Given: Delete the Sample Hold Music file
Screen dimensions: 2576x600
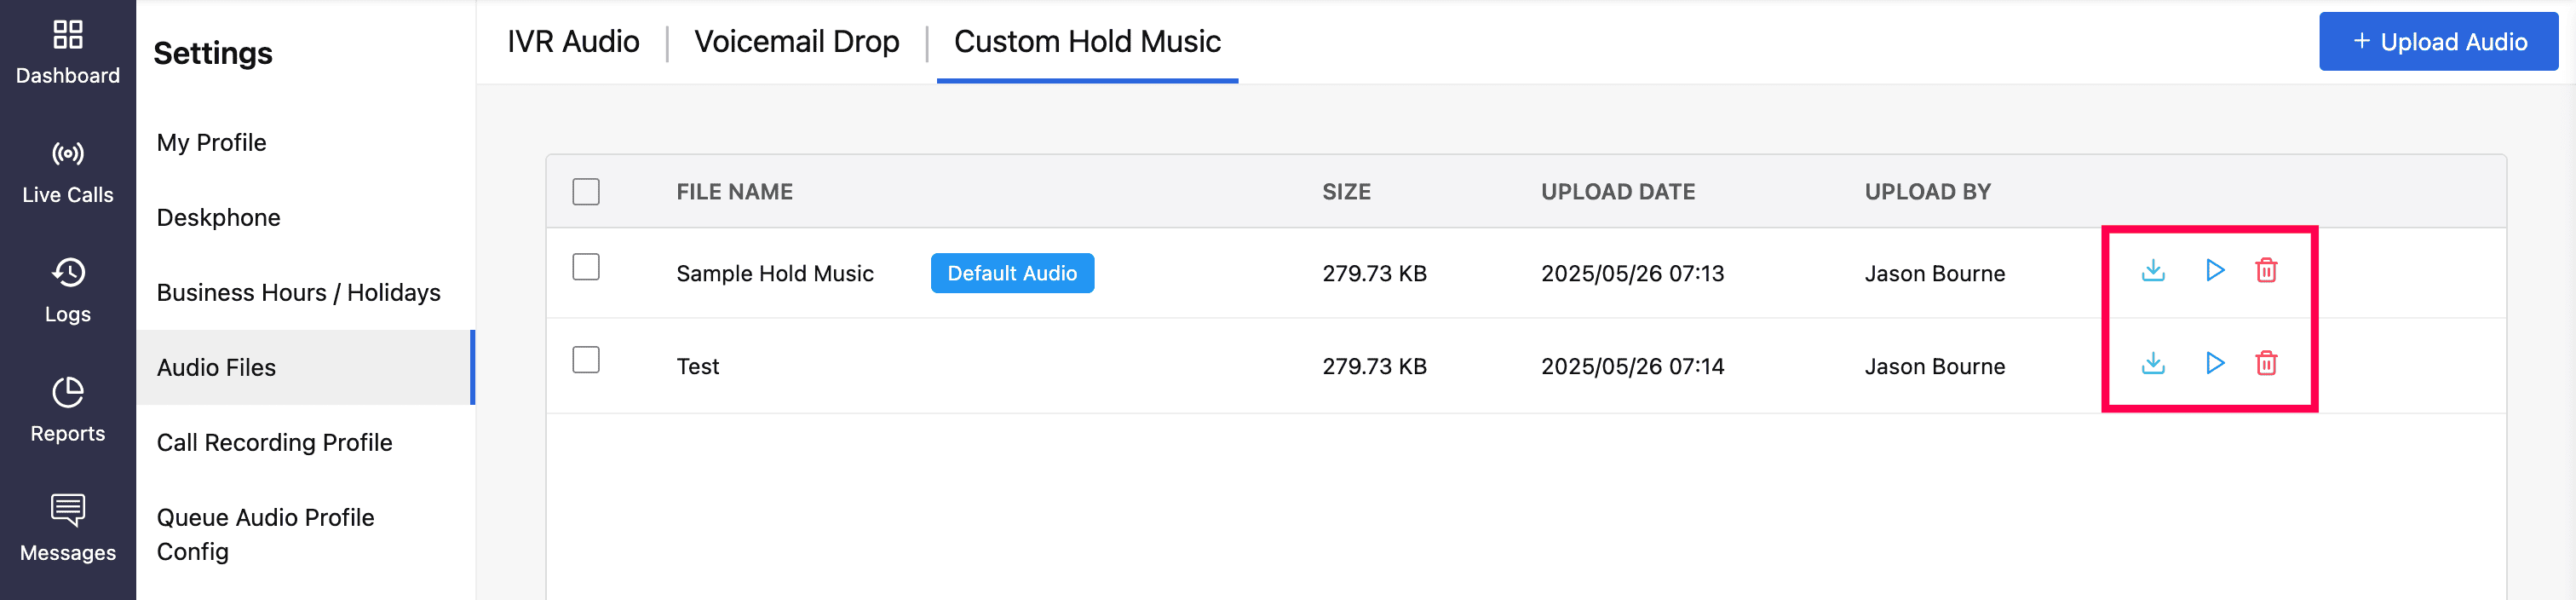Looking at the screenshot, I should coord(2266,271).
